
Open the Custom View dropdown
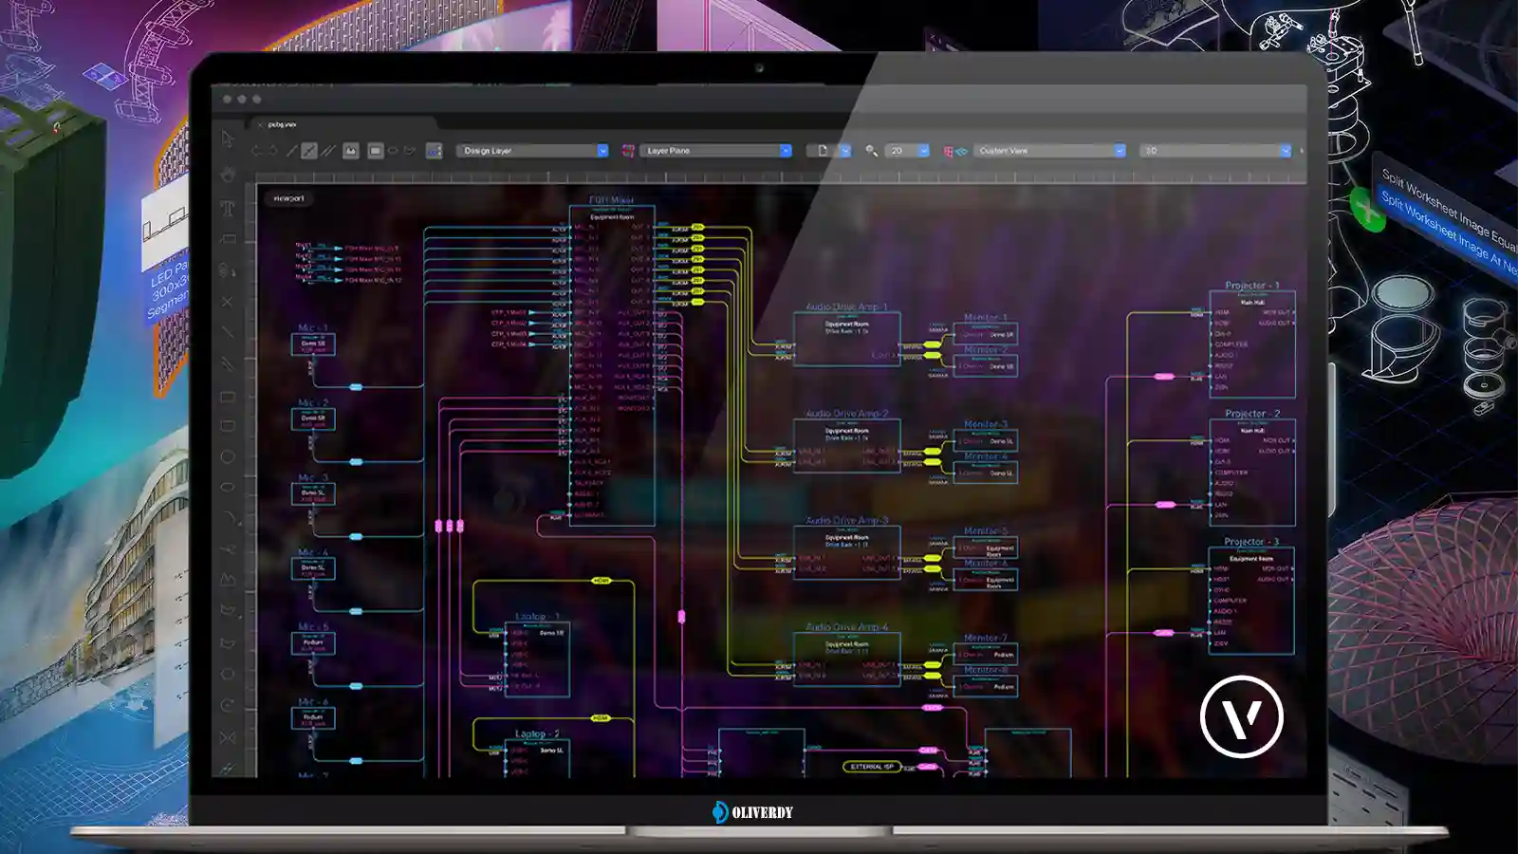(x=1049, y=151)
